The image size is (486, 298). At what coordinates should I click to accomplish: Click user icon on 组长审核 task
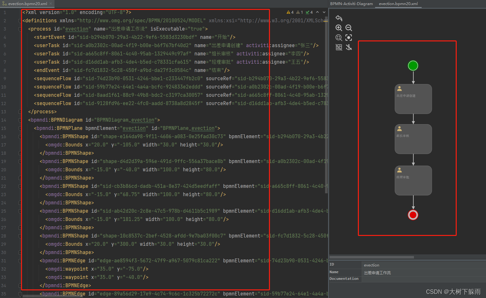tap(399, 129)
